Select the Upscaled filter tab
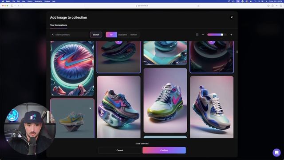 122,35
